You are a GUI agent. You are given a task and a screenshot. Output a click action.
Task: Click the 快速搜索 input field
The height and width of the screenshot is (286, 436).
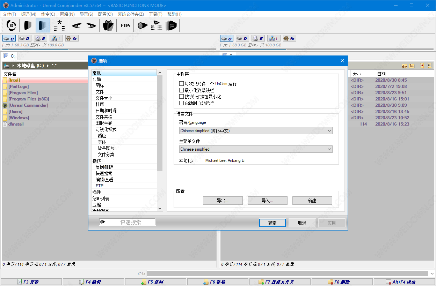(127, 222)
